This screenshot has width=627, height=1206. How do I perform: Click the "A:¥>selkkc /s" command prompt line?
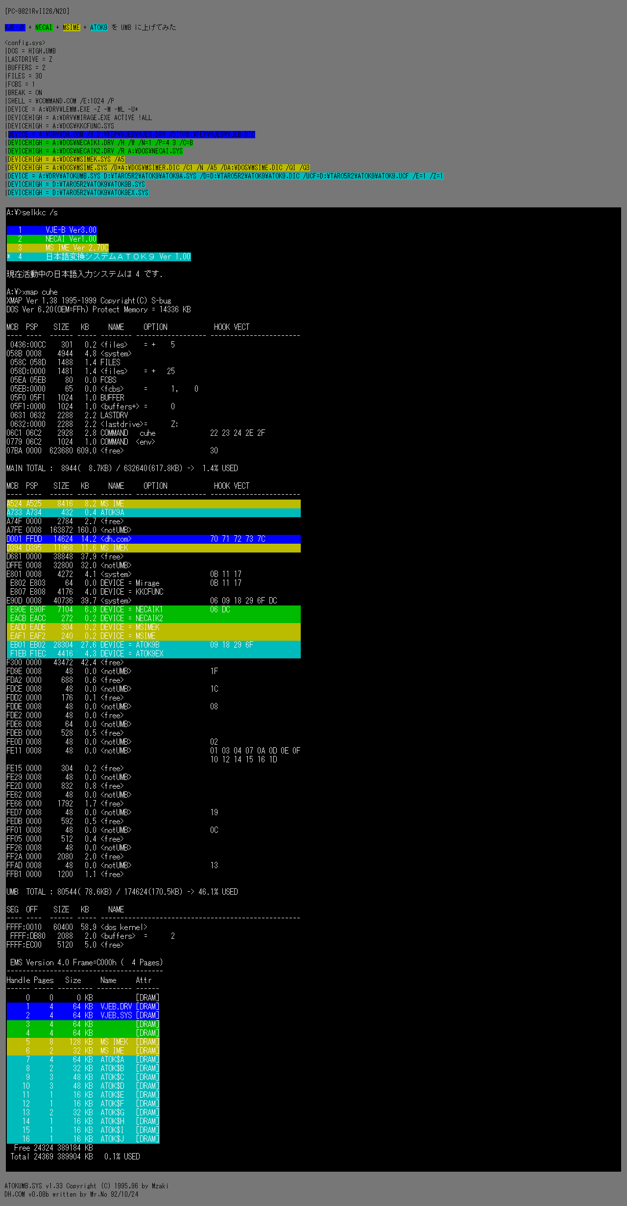pos(32,213)
